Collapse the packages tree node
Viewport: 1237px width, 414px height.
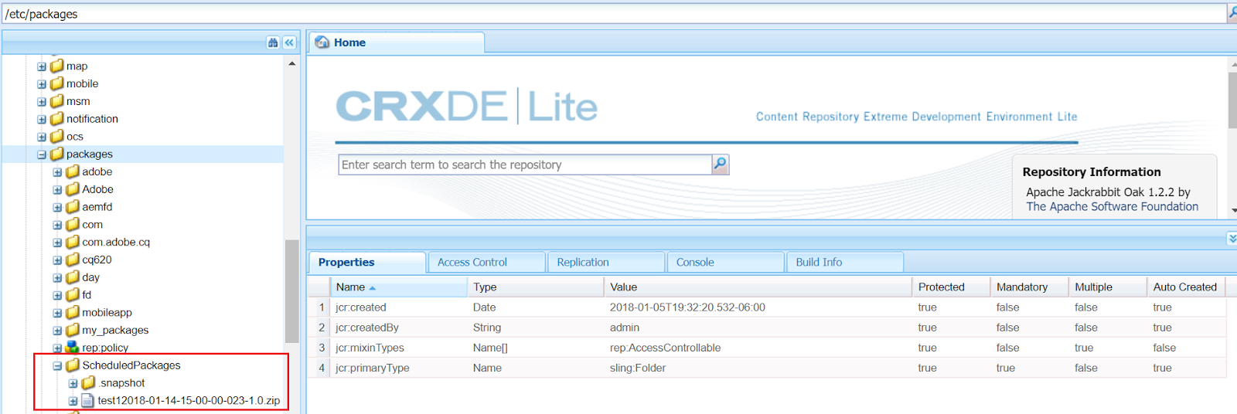coord(42,154)
